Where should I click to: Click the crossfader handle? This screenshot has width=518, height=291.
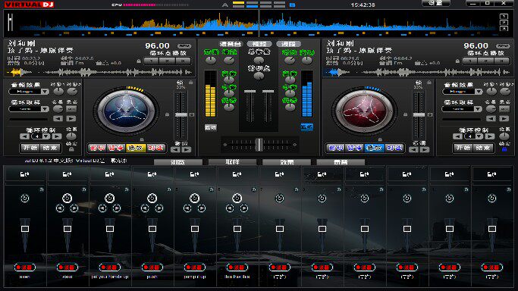[259, 145]
